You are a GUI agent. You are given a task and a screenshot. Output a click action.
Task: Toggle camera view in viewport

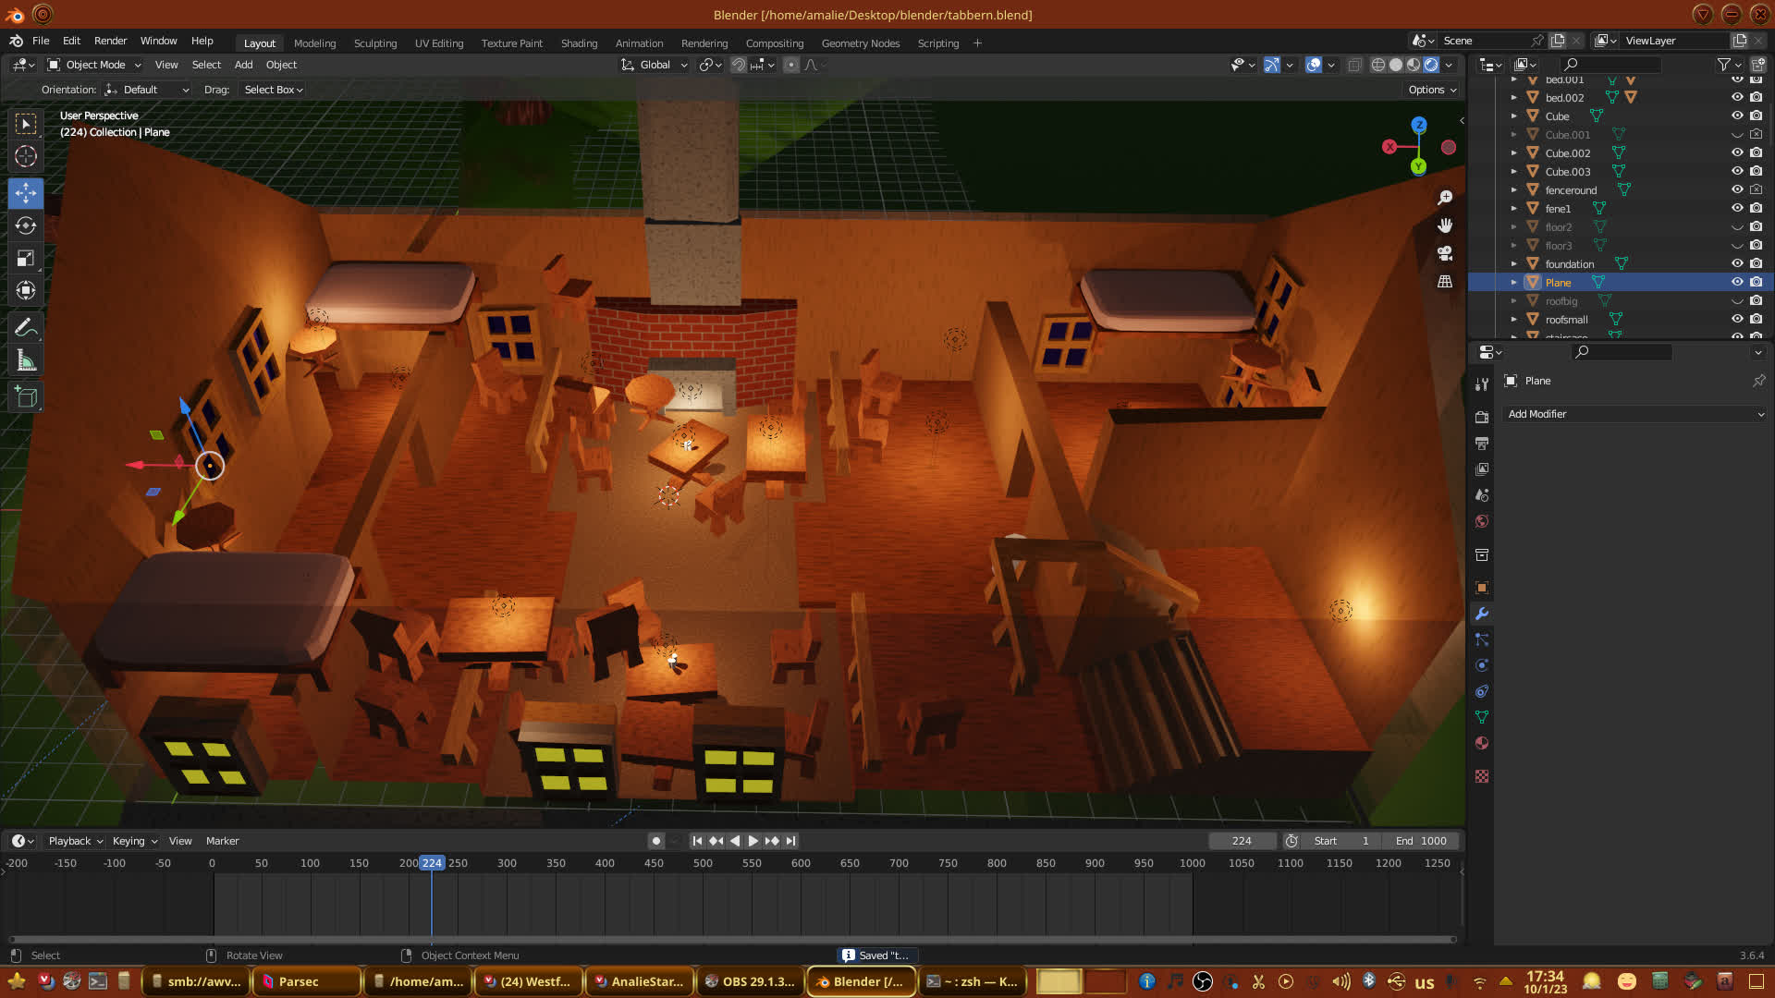(x=1445, y=253)
